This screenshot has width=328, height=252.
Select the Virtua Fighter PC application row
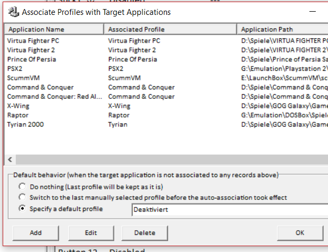coord(33,40)
